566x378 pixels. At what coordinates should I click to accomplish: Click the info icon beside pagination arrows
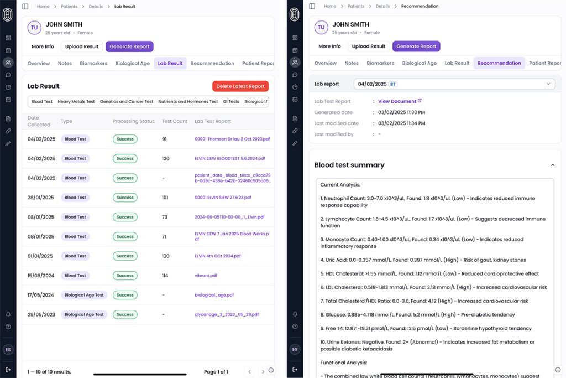pos(271,371)
